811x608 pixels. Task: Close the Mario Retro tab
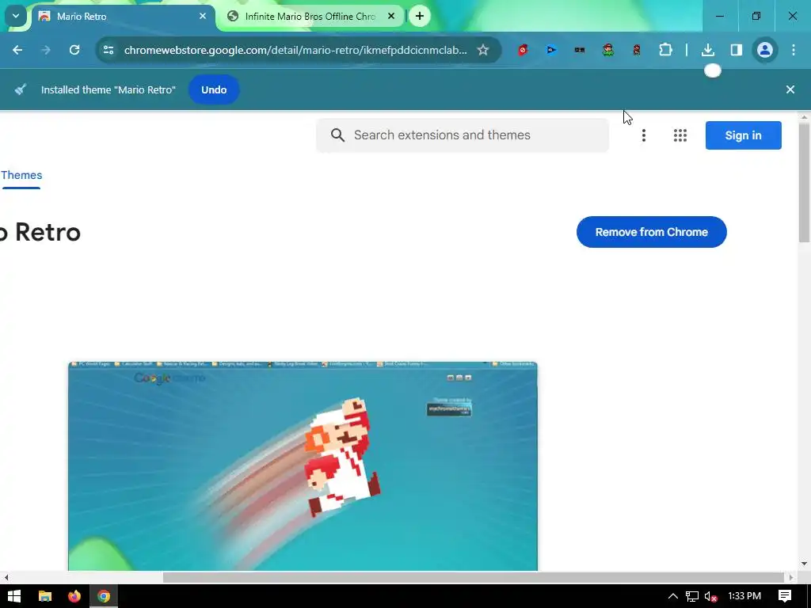[x=203, y=16]
